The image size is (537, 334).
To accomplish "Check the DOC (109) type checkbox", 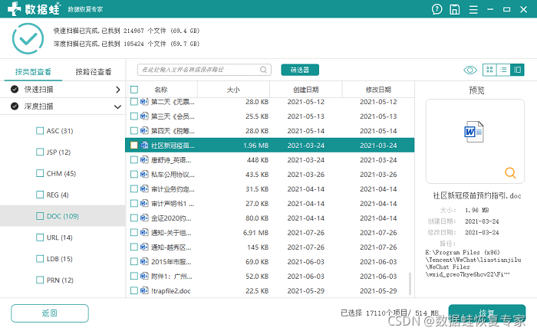I will 40,216.
